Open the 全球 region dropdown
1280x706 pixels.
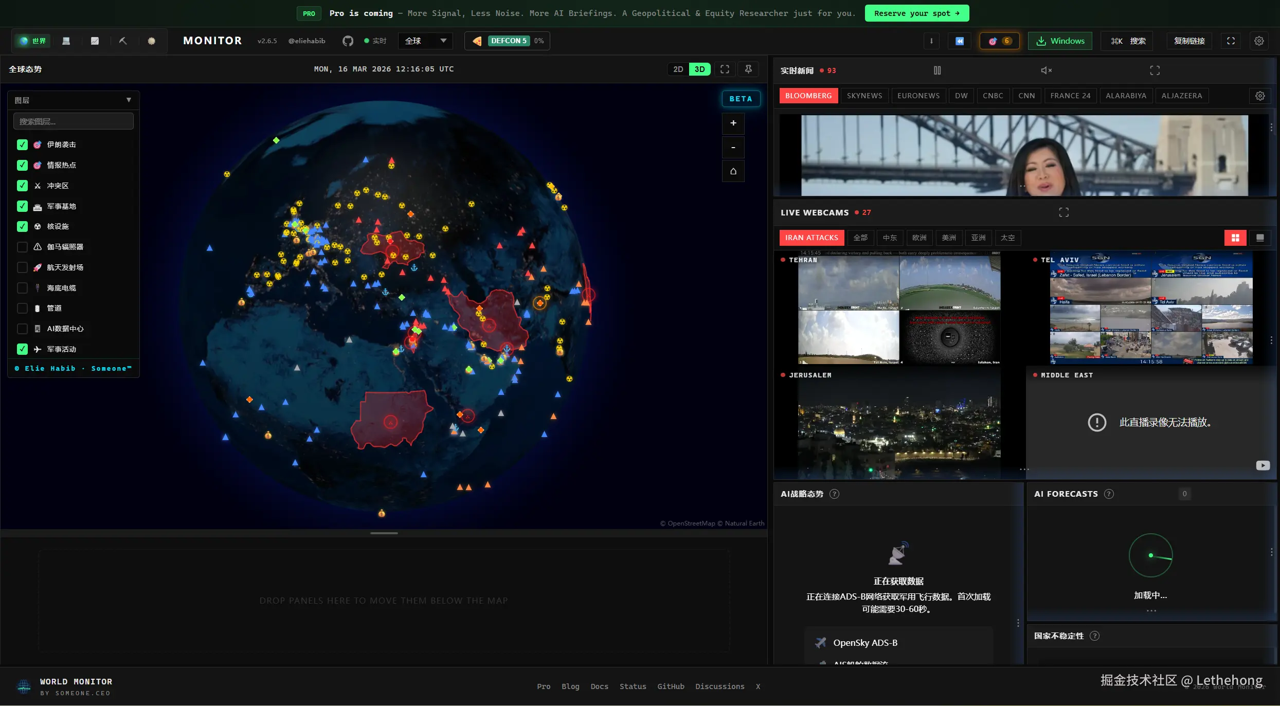tap(425, 41)
